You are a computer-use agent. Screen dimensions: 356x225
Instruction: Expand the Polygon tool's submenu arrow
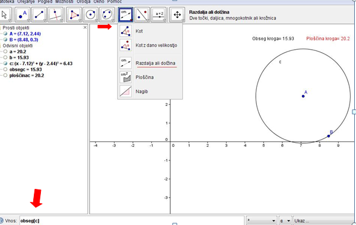pos(80,20)
